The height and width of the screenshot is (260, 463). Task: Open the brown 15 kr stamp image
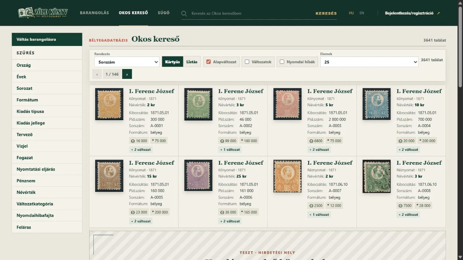pyautogui.click(x=109, y=176)
